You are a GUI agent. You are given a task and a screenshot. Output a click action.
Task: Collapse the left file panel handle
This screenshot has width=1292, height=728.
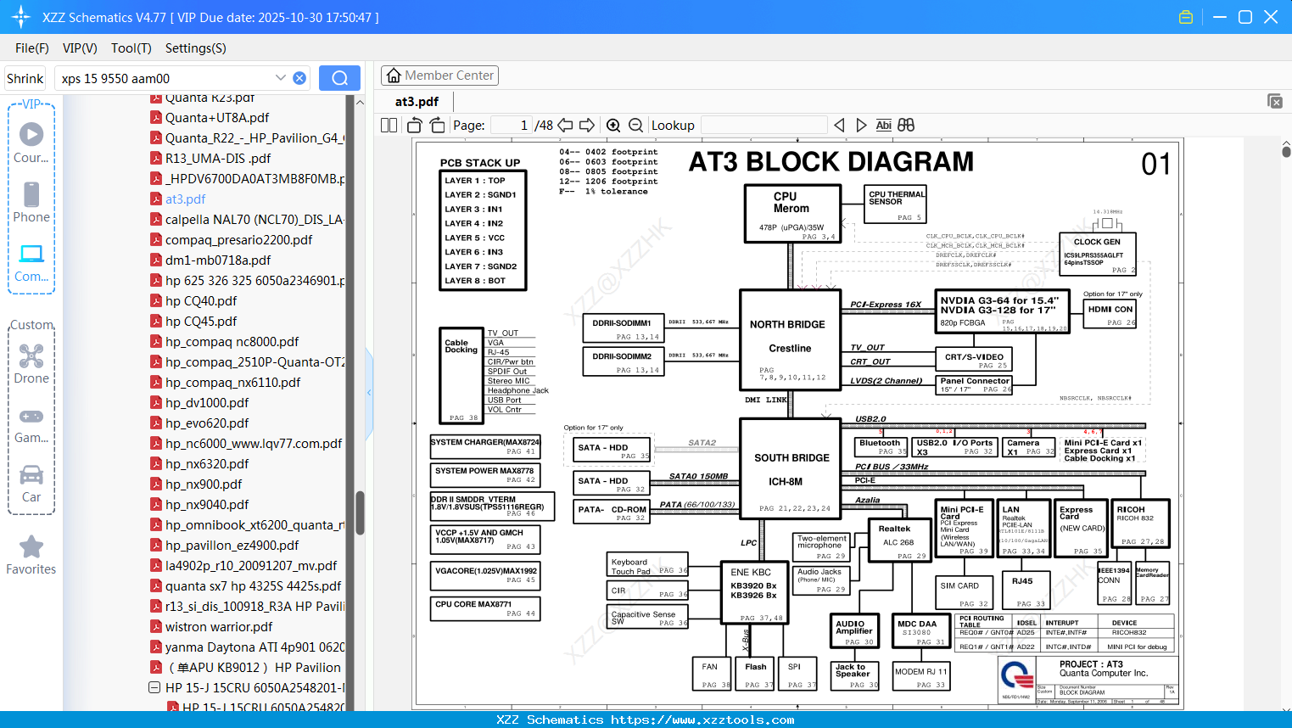click(369, 392)
